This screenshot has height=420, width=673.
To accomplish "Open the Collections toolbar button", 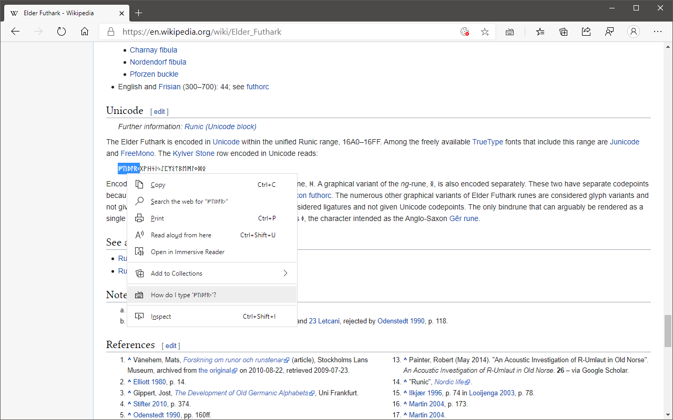I will click(x=564, y=31).
